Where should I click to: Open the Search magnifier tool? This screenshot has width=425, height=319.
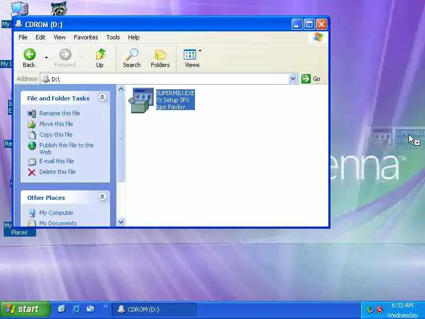132,55
